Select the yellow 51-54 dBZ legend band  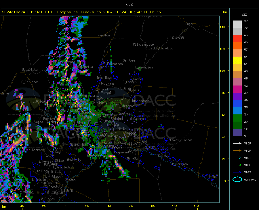(x=237, y=60)
